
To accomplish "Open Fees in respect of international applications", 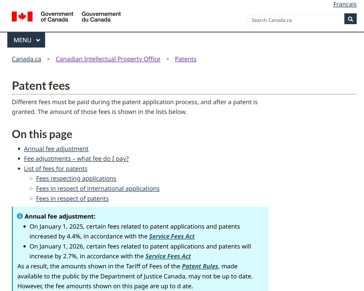I will coord(98,189).
